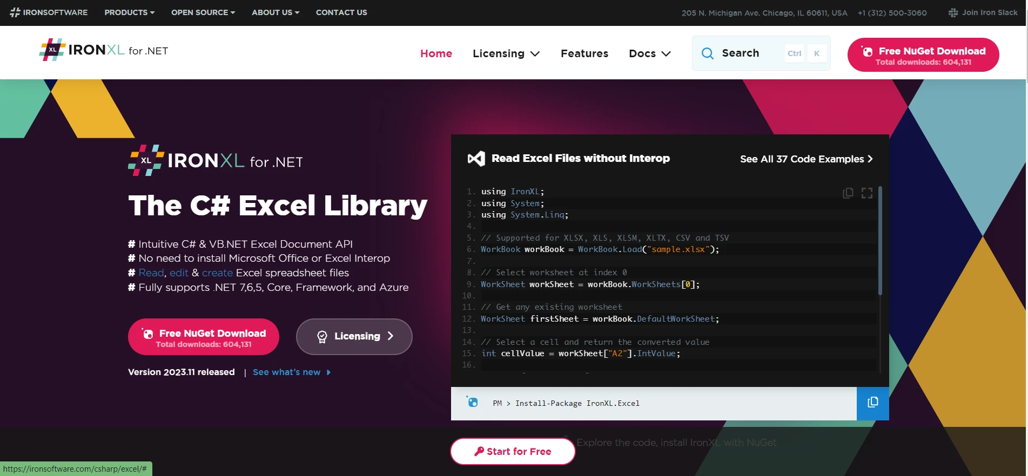The height and width of the screenshot is (476, 1028).
Task: Expand the Licensing nav dropdown
Action: tap(506, 53)
